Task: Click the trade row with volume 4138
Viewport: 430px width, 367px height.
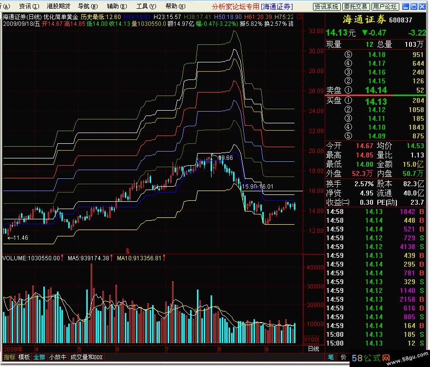Action: tap(375, 247)
